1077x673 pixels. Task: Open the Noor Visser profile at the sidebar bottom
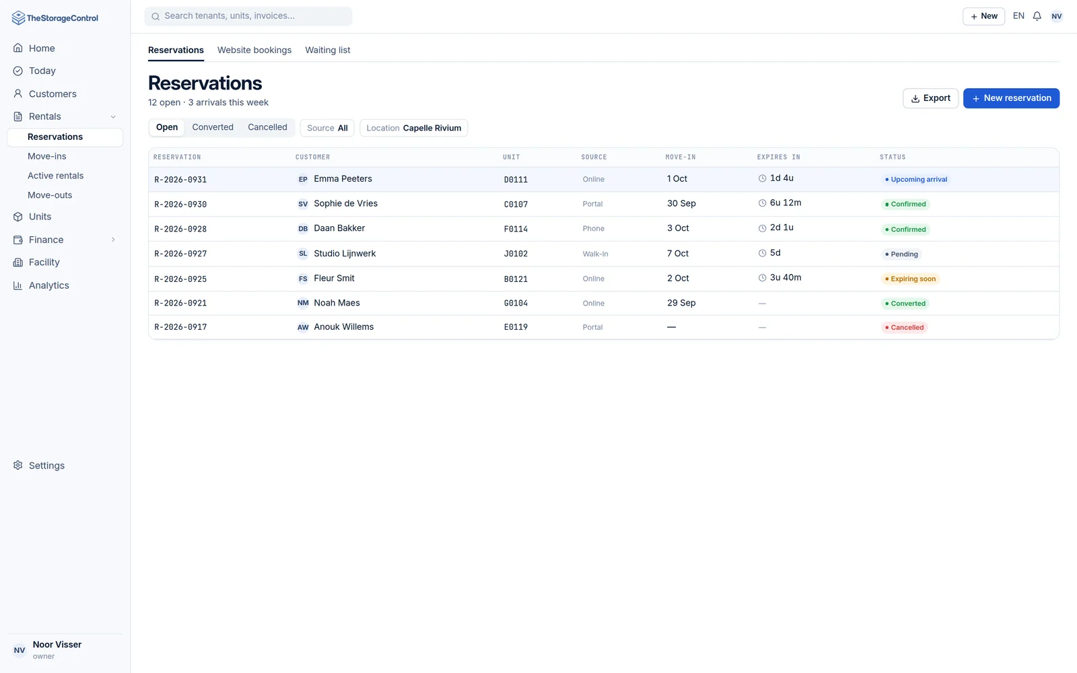point(65,650)
